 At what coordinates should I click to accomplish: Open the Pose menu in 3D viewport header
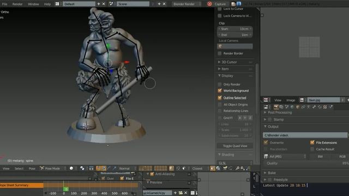pos(32,168)
